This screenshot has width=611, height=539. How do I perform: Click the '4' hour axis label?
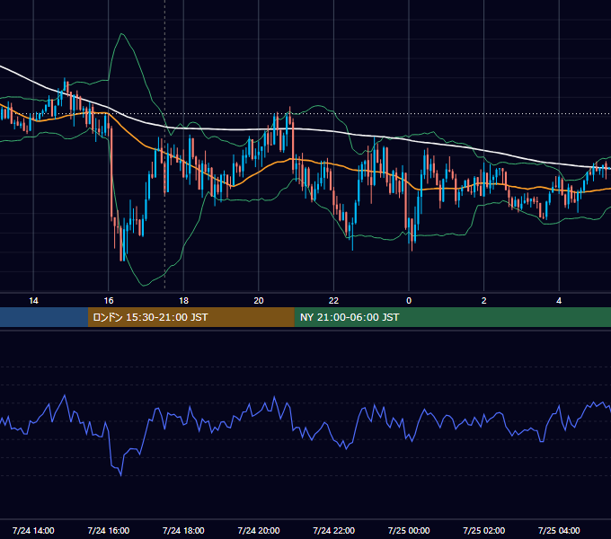pos(559,301)
